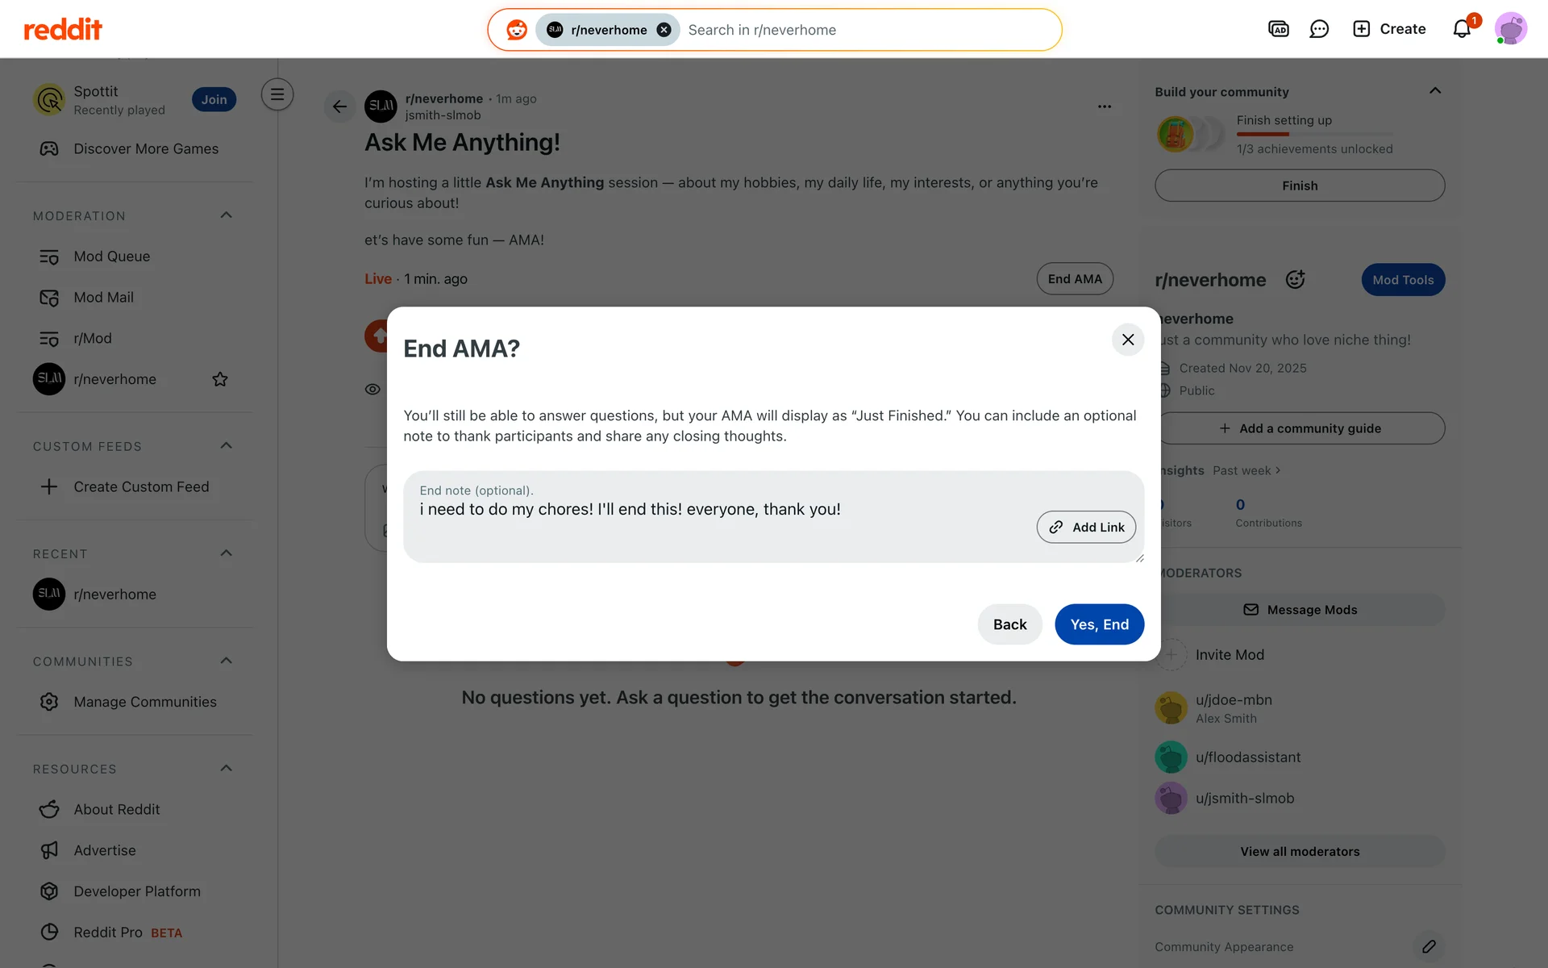Viewport: 1548px width, 968px height.
Task: Remove r/neverhome search scope filter
Action: [664, 30]
